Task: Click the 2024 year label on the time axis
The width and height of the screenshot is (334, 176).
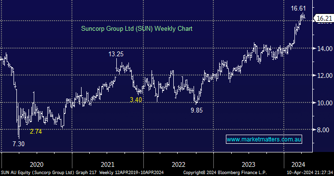Action: pos(298,164)
